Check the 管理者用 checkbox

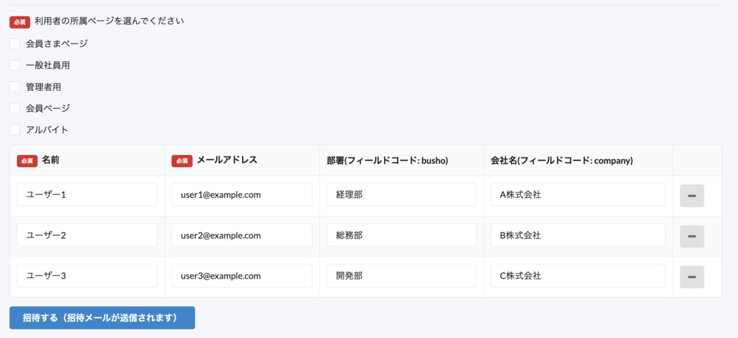[15, 87]
